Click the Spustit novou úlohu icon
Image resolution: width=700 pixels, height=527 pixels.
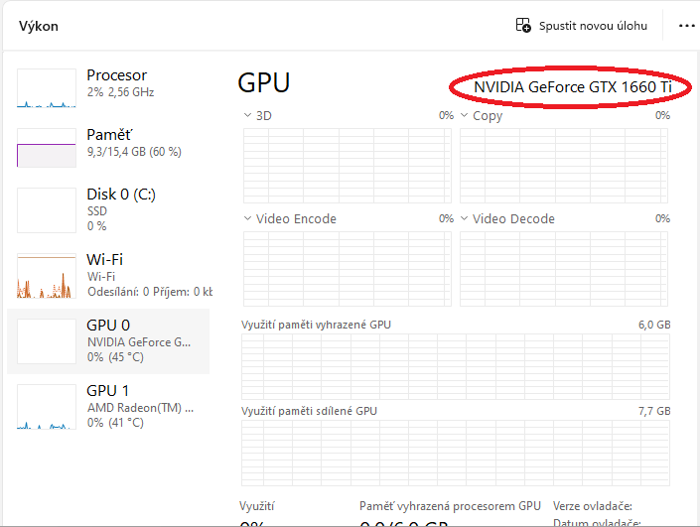click(x=523, y=26)
